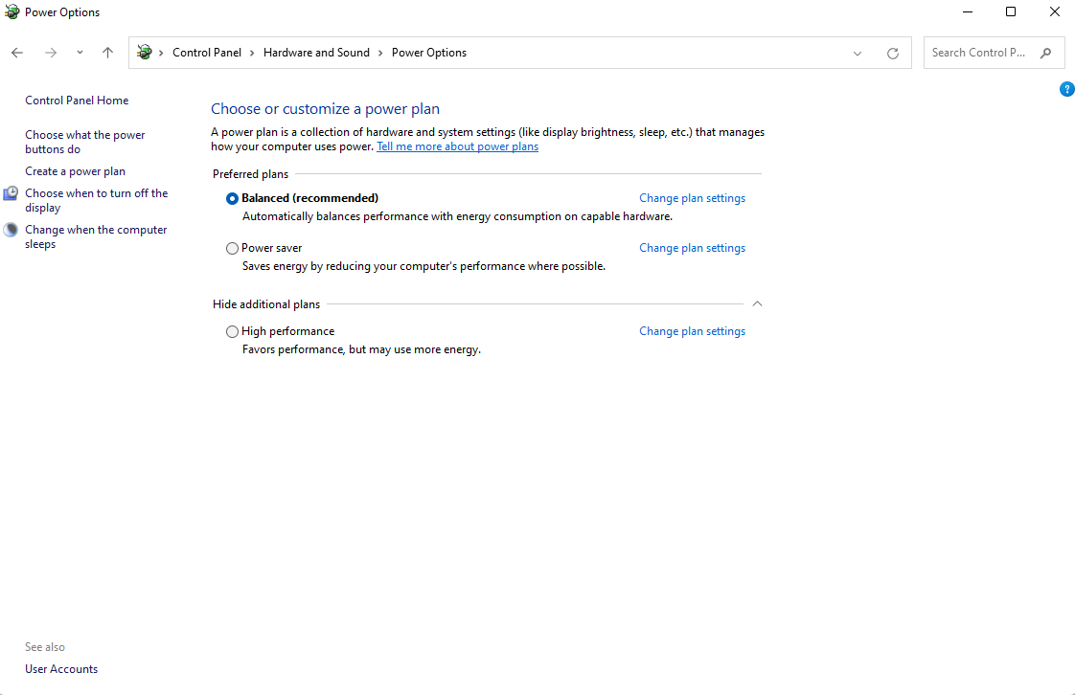
Task: Expand chevron before Control Panel breadcrumb
Action: (x=161, y=53)
